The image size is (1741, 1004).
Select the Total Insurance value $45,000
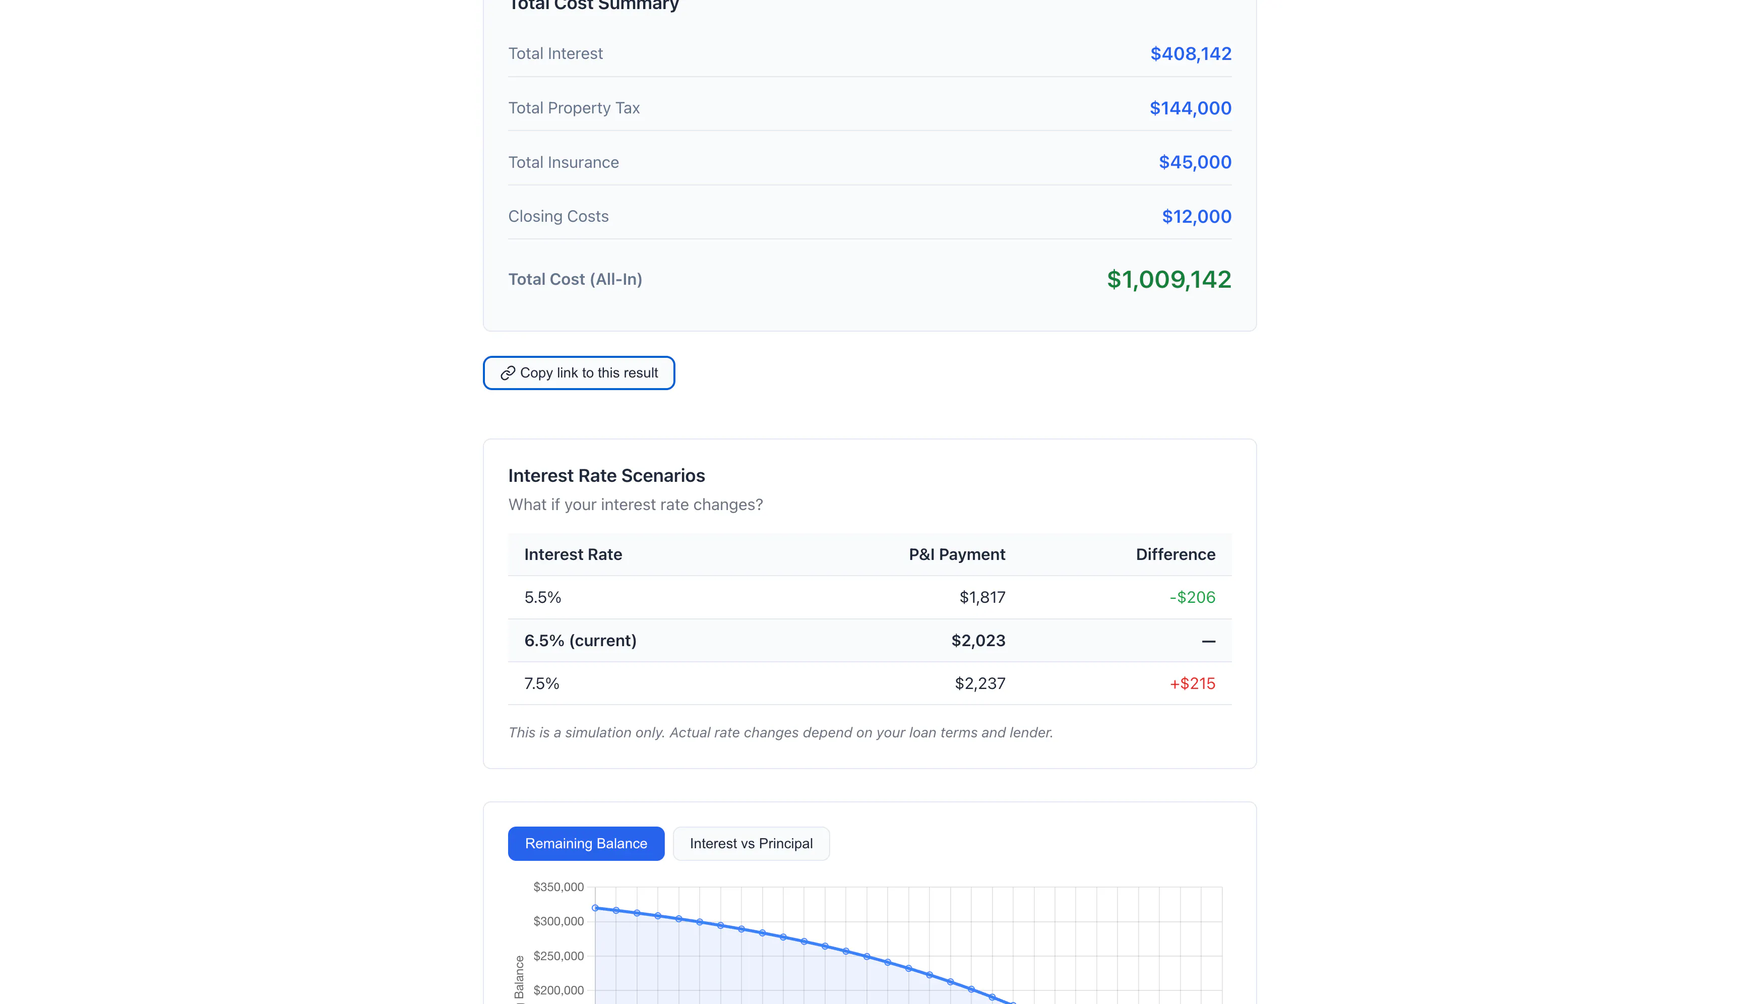click(1195, 162)
